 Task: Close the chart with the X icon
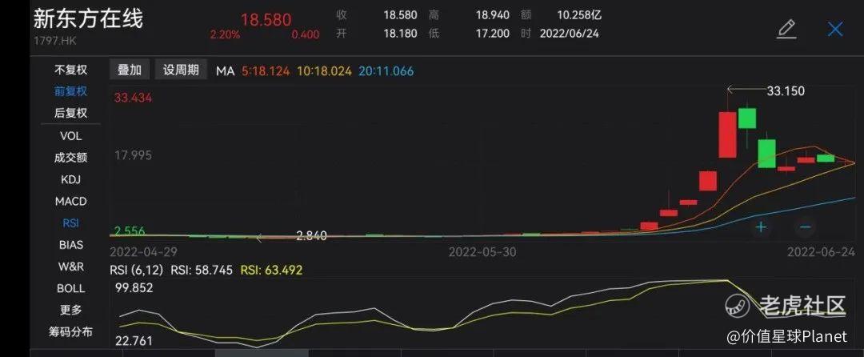[x=835, y=29]
